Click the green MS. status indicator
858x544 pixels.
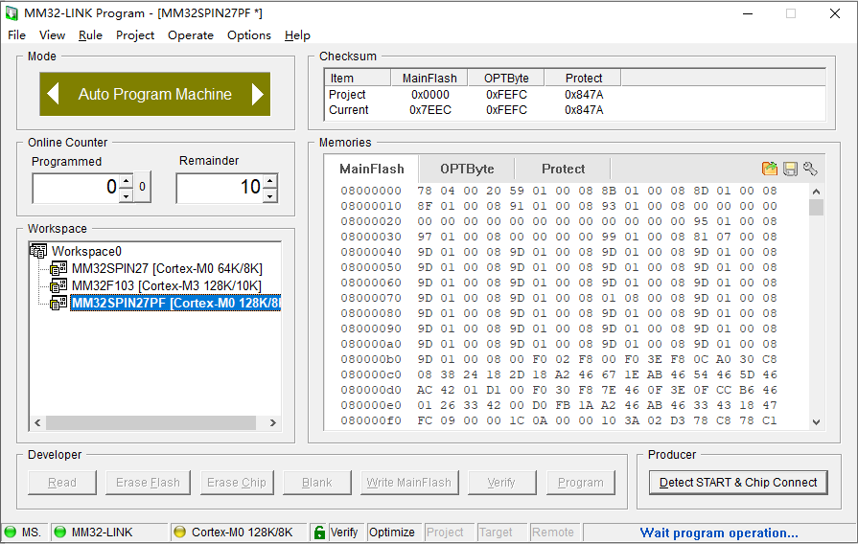coord(11,532)
